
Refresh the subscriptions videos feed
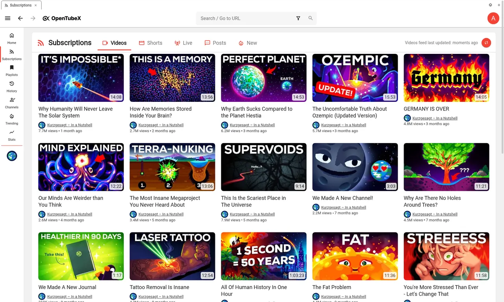click(x=486, y=43)
